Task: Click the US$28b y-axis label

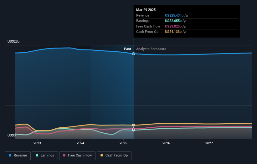Action: (x=13, y=41)
